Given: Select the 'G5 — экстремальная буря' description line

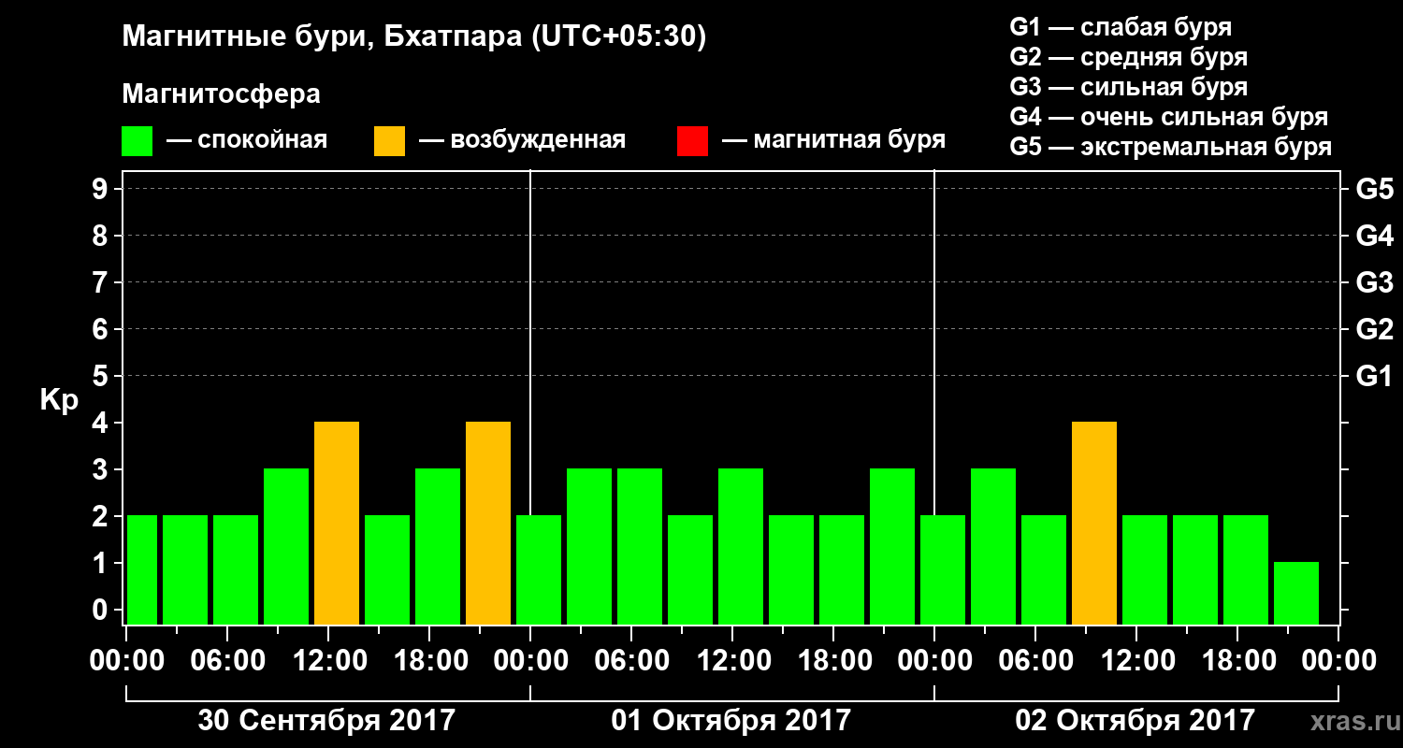Looking at the screenshot, I should [x=1170, y=147].
